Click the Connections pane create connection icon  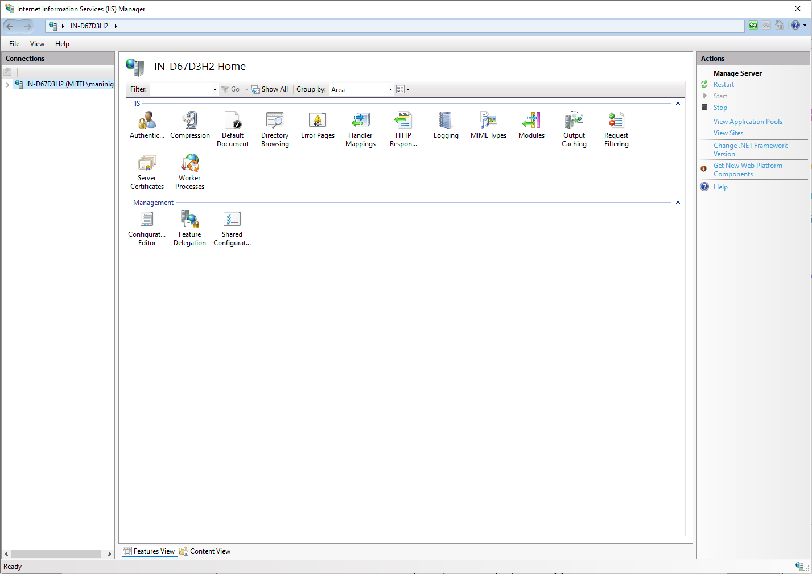coord(7,72)
